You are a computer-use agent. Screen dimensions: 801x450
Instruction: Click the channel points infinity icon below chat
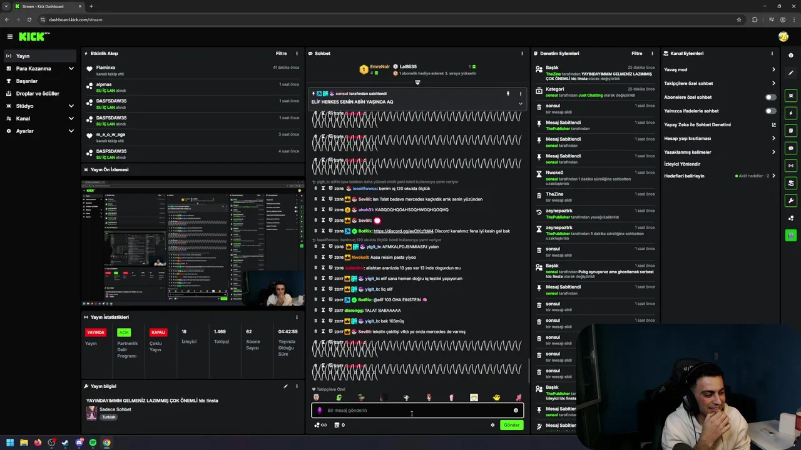(x=320, y=425)
